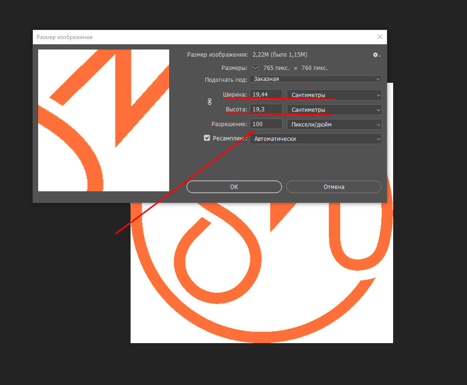Toggle the Ресамплинг checkbox
Viewport: 467px width, 385px height.
click(207, 138)
